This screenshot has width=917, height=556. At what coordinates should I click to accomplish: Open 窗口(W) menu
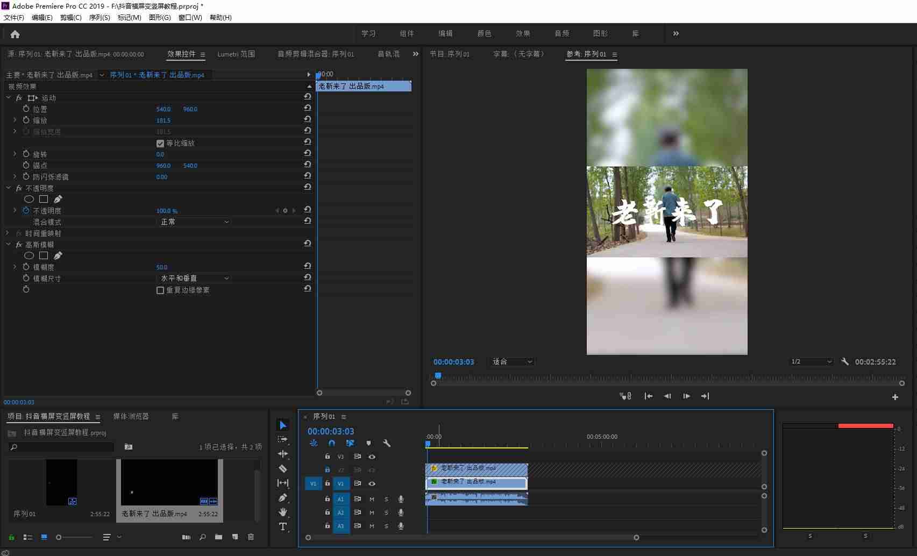190,17
